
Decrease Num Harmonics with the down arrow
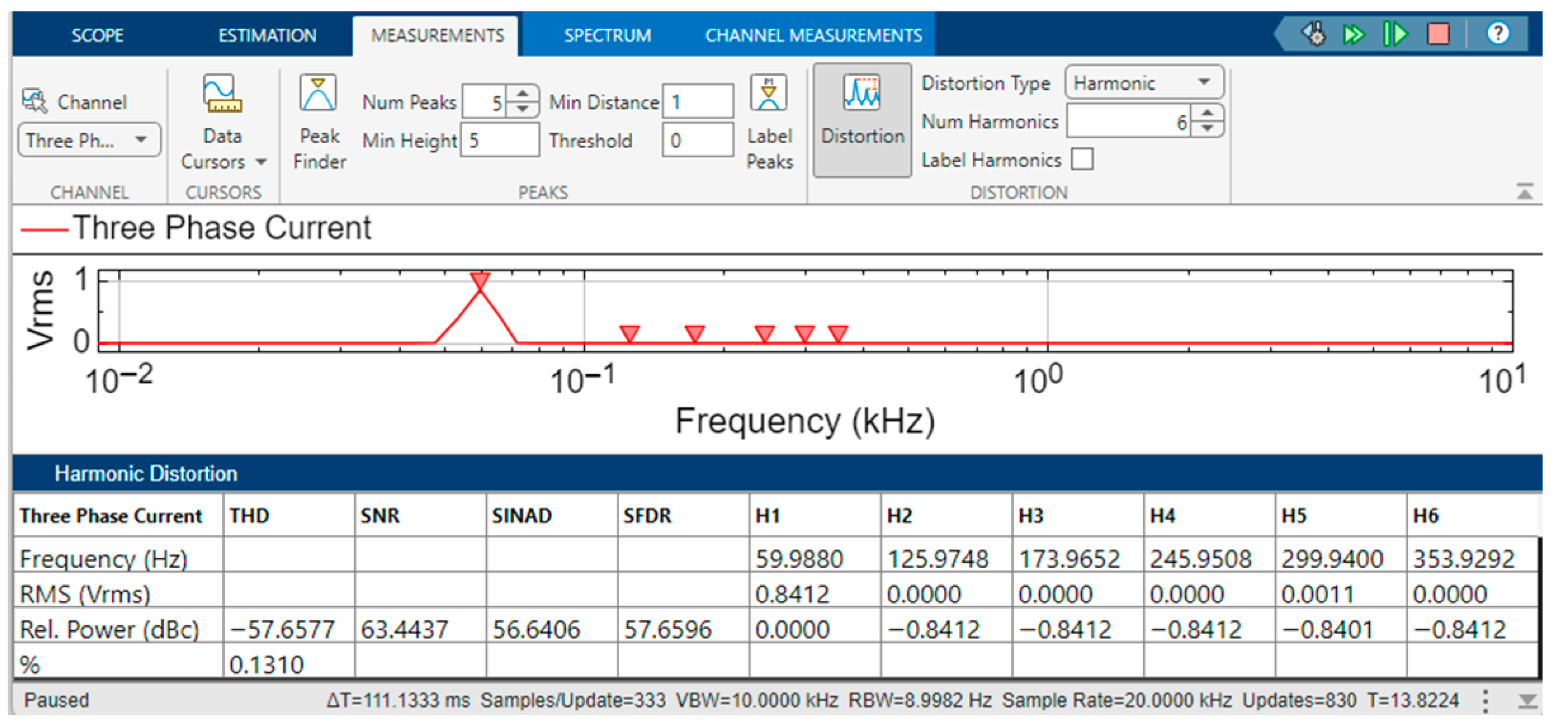pos(1207,129)
